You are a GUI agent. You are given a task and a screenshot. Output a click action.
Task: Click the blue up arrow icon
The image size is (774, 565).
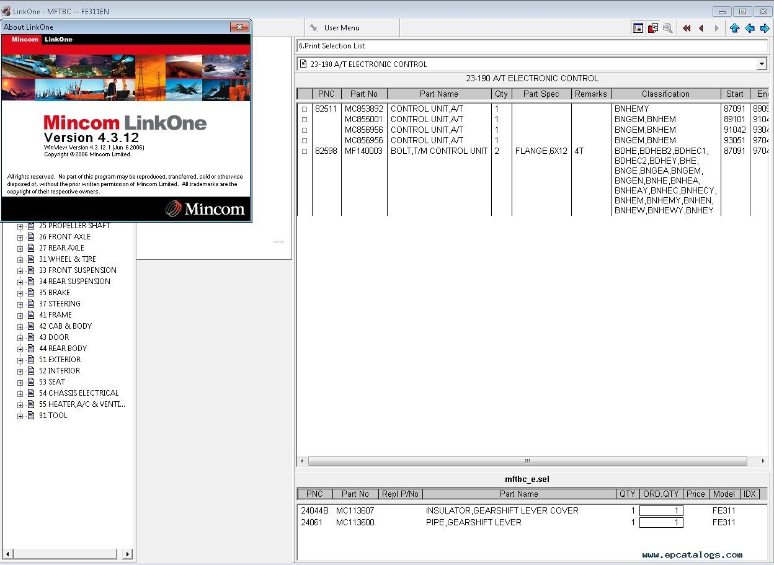pos(735,28)
